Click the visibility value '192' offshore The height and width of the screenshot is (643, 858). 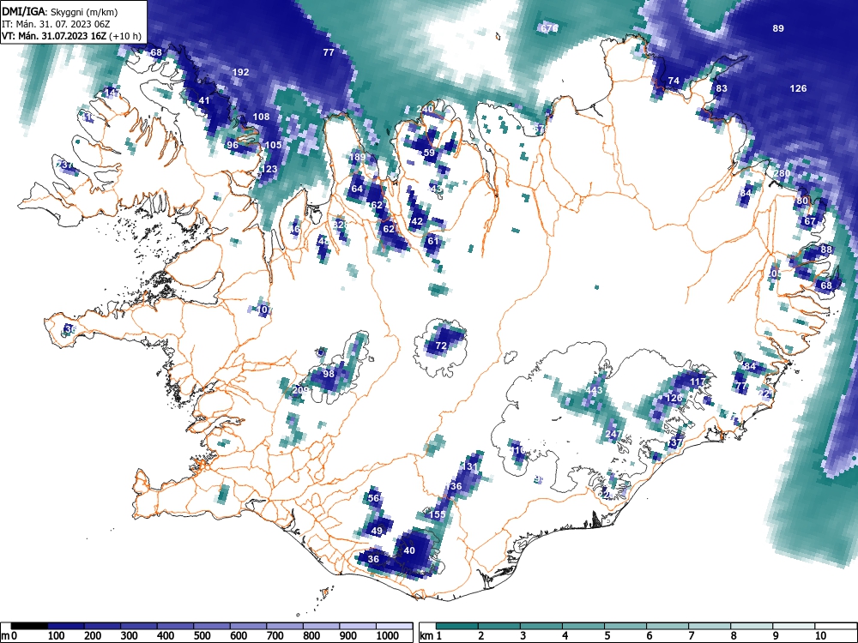tap(241, 72)
